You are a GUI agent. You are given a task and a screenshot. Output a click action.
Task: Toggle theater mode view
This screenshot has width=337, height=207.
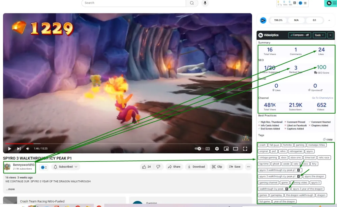[x=236, y=149]
